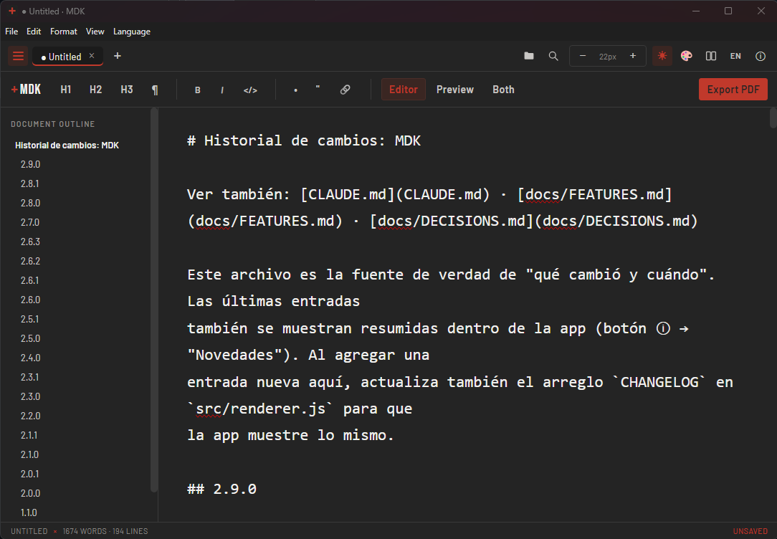This screenshot has height=539, width=777.
Task: Go to outline entry 2.9.0
Action: (31, 164)
